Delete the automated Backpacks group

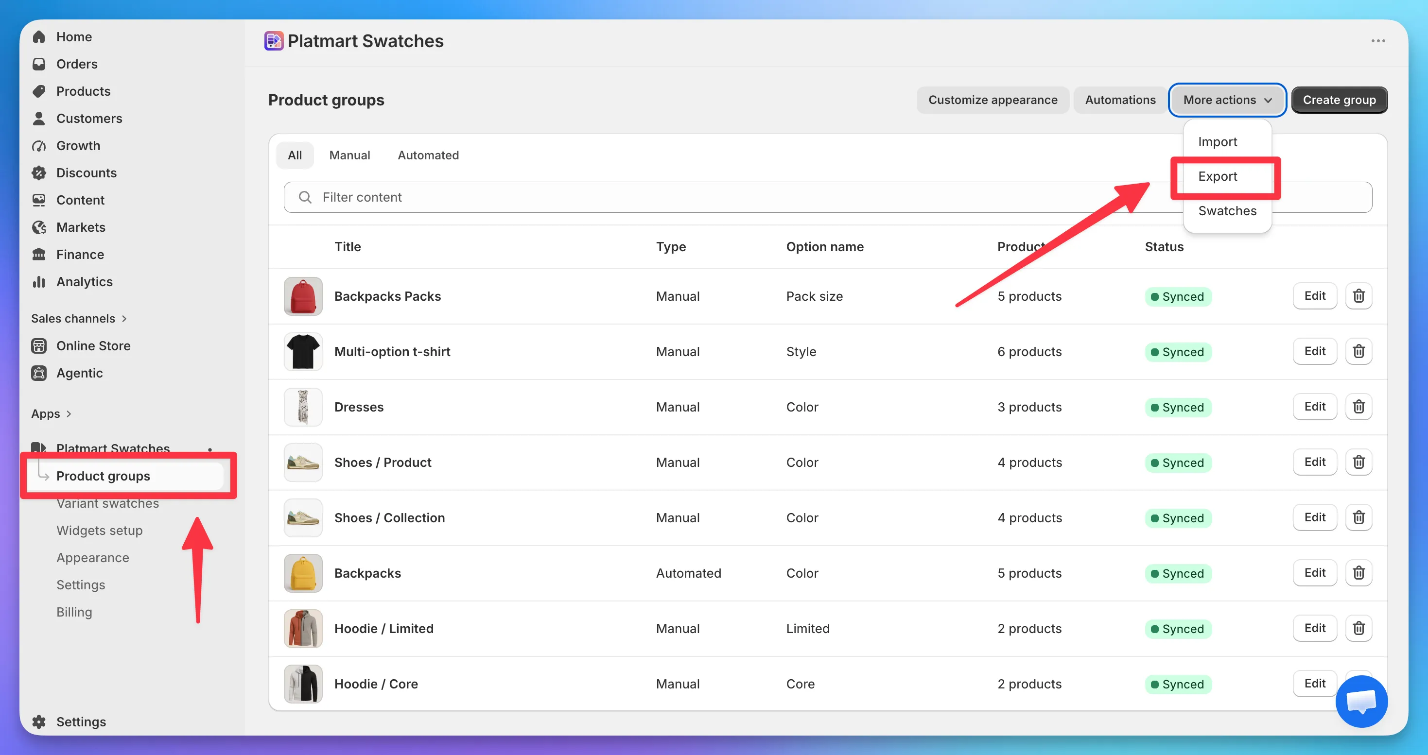(x=1358, y=573)
